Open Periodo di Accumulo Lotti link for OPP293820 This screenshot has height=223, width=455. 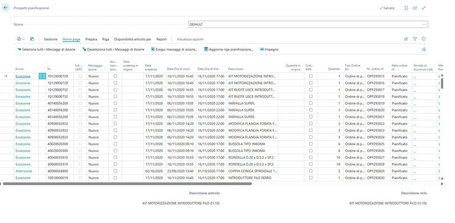point(415,110)
